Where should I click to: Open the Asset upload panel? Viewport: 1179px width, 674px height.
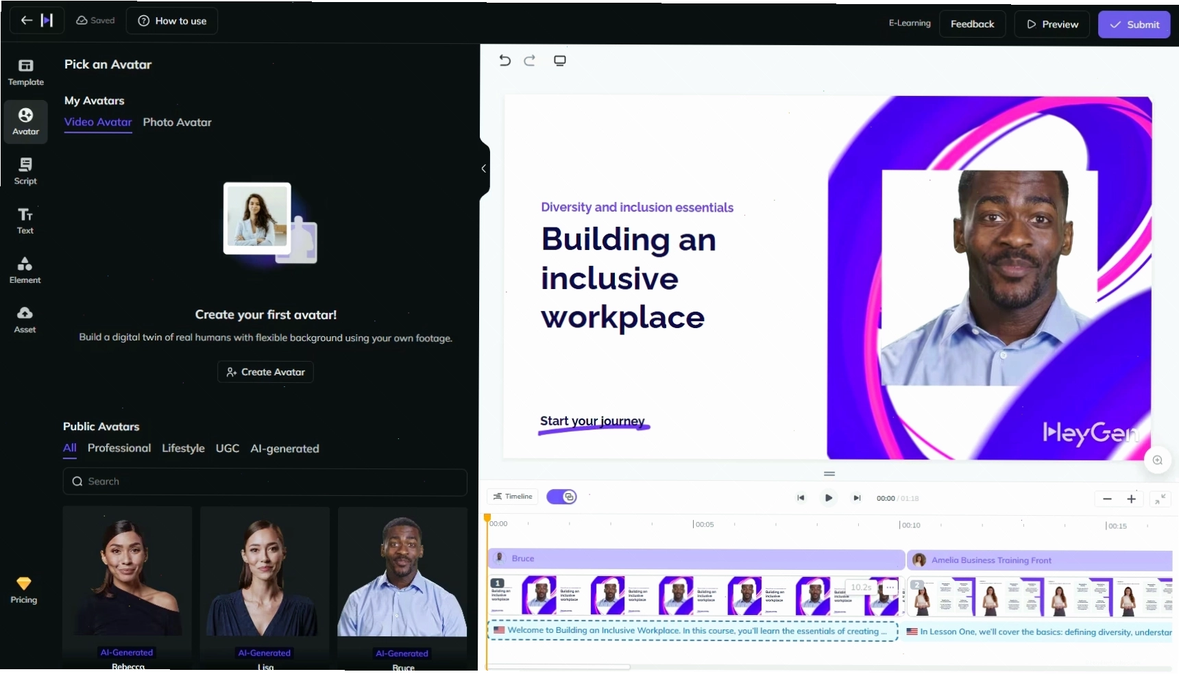(25, 320)
